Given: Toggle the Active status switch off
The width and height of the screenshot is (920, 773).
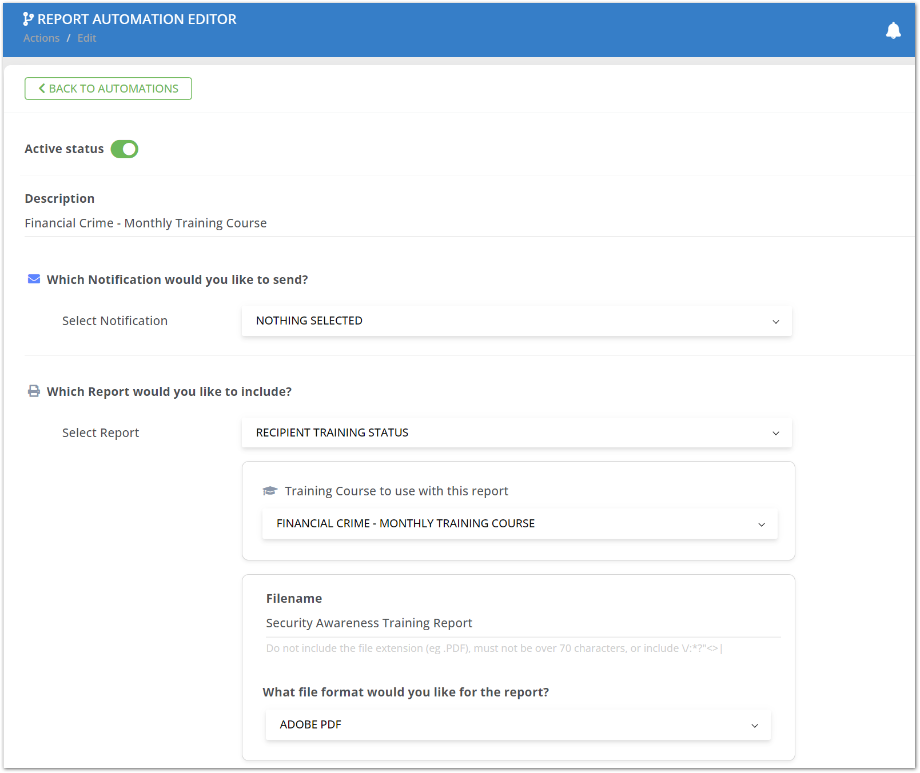Looking at the screenshot, I should point(124,149).
